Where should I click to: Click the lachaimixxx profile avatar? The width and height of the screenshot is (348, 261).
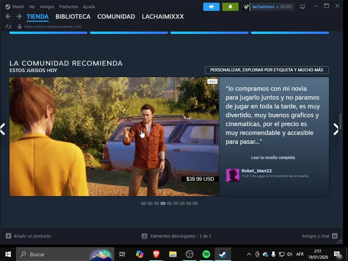(x=246, y=7)
